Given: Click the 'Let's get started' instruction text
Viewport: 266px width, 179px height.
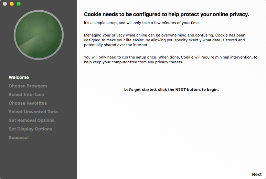Looking at the screenshot, I should coord(171,89).
